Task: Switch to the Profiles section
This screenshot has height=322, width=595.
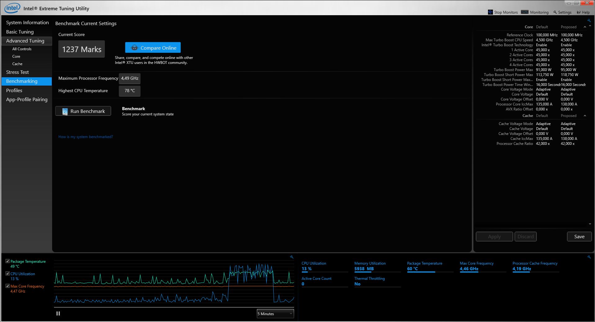Action: (x=14, y=90)
